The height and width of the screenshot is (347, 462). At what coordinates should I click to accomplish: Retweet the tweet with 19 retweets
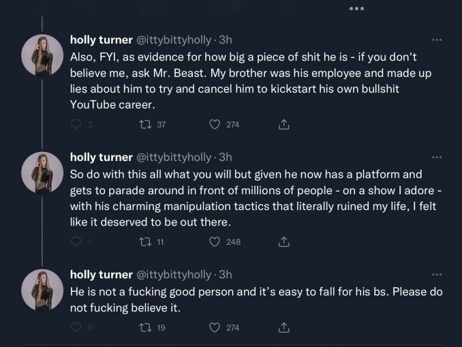tap(144, 327)
